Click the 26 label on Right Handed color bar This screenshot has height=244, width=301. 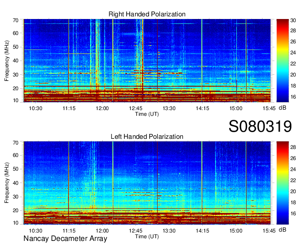pyautogui.click(x=293, y=42)
